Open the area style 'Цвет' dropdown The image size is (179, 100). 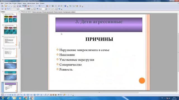[46, 9]
